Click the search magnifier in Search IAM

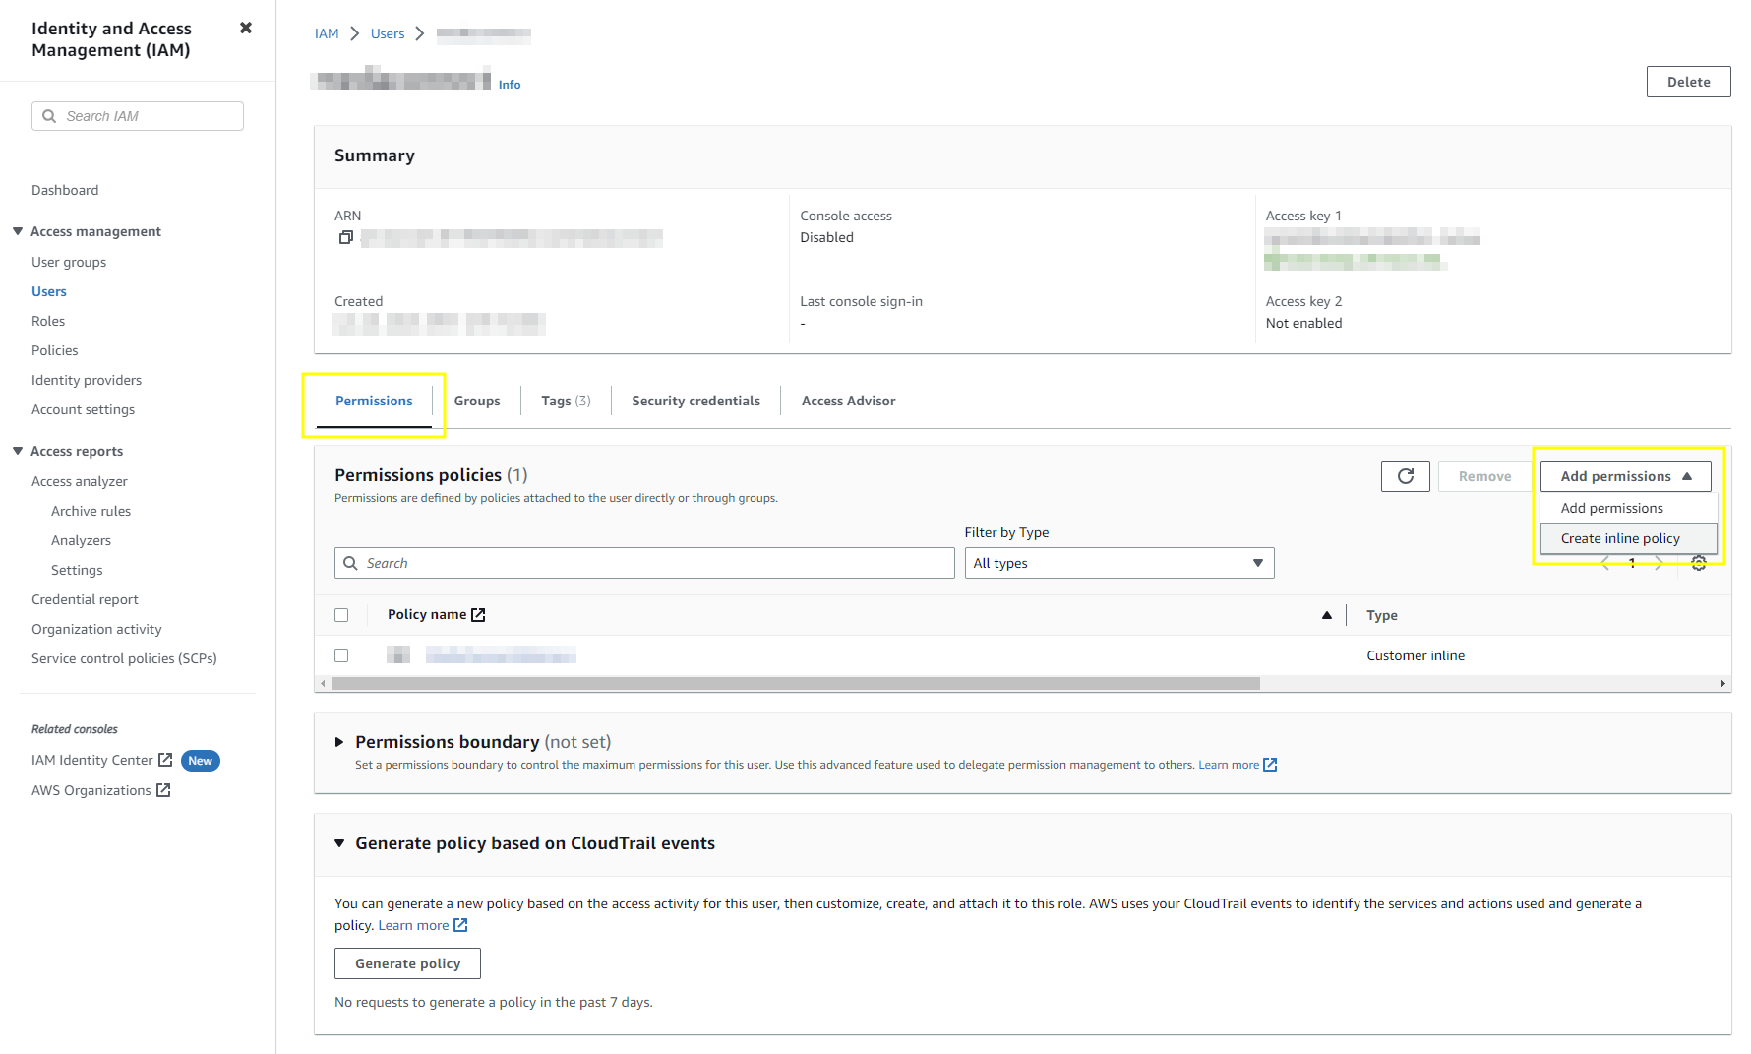49,116
